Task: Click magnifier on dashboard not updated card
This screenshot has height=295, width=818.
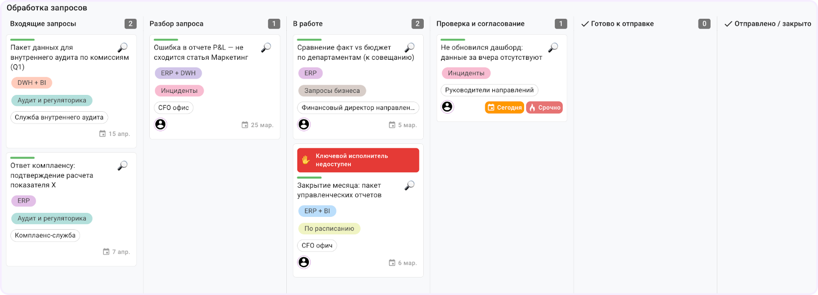Action: click(553, 47)
